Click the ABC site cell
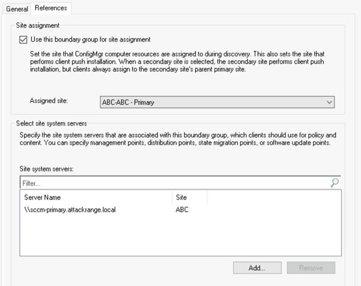The height and width of the screenshot is (286, 361). [182, 210]
